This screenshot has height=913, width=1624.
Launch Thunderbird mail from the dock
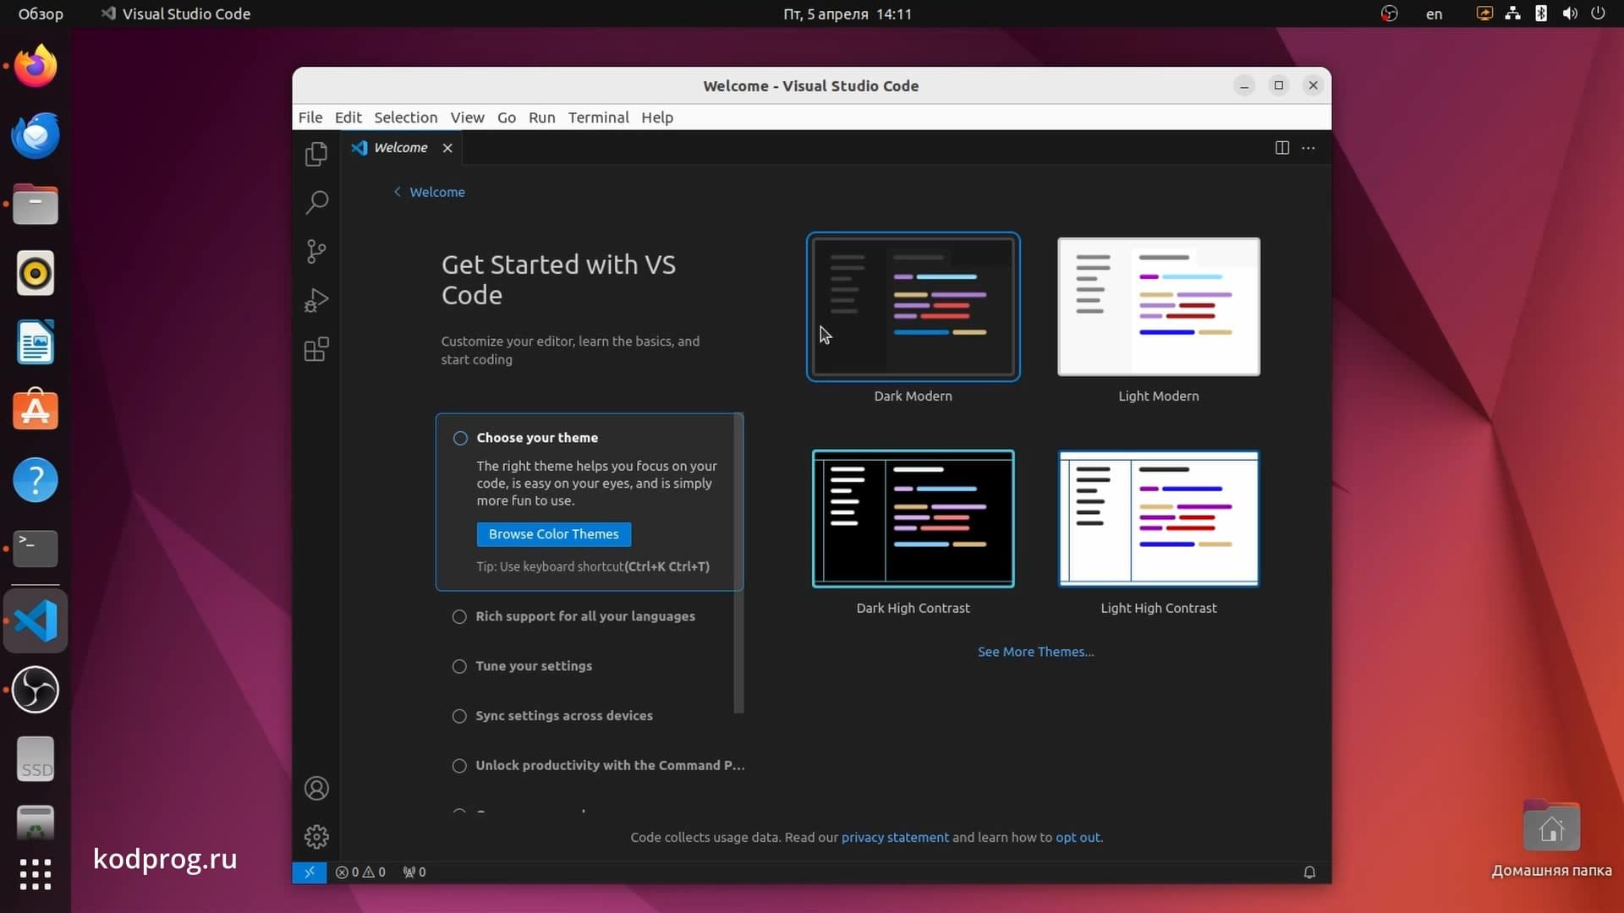point(36,135)
